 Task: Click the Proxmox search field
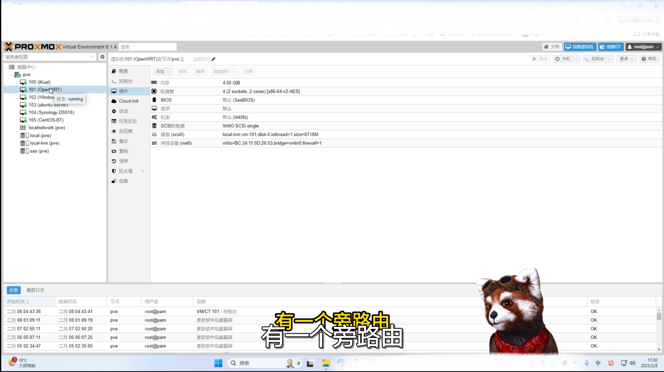pyautogui.click(x=148, y=47)
